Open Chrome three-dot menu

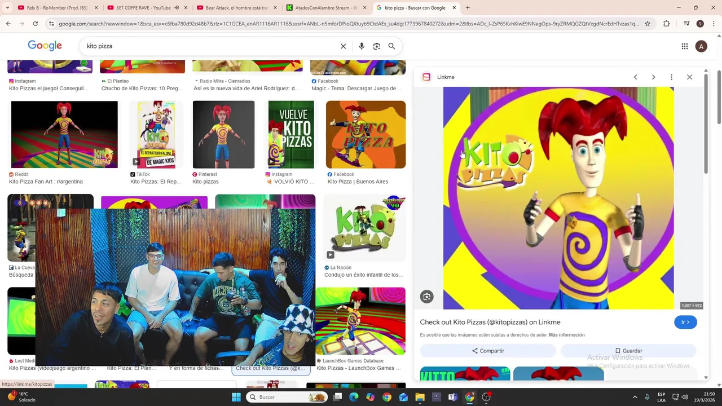(713, 24)
